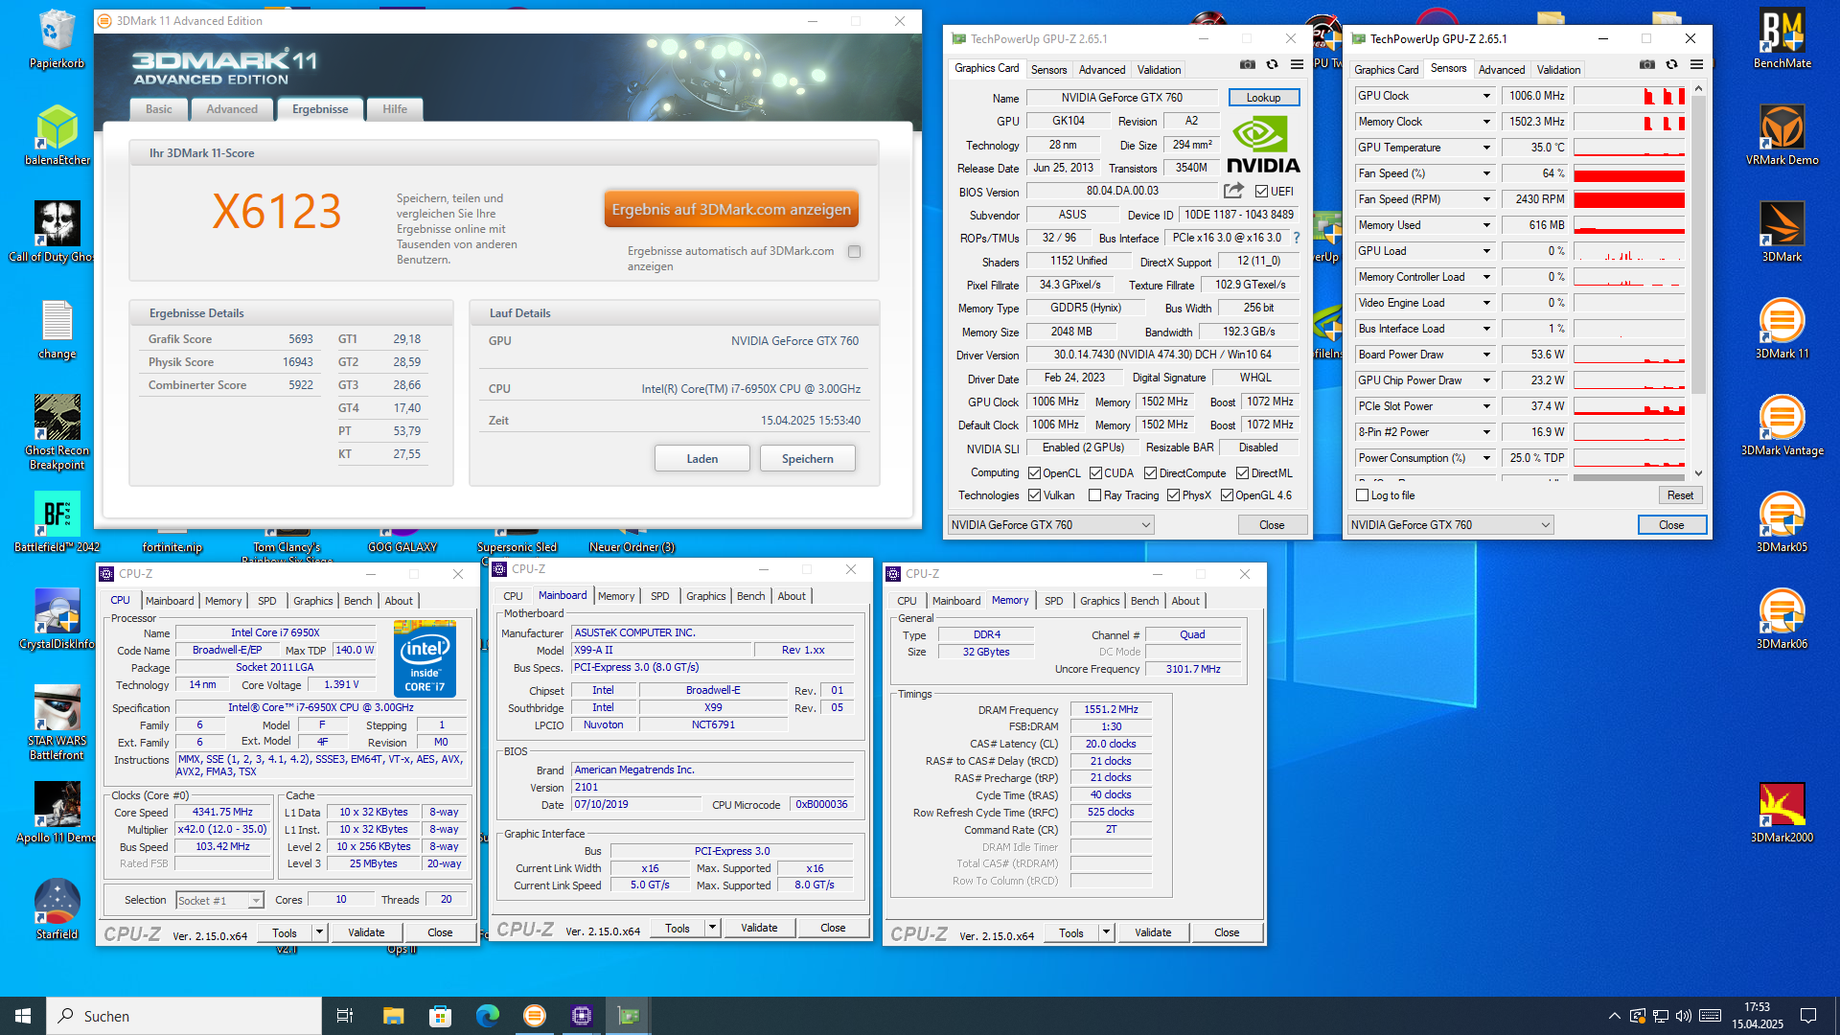Click the CPU-Z taskbar icon

[x=582, y=1016]
